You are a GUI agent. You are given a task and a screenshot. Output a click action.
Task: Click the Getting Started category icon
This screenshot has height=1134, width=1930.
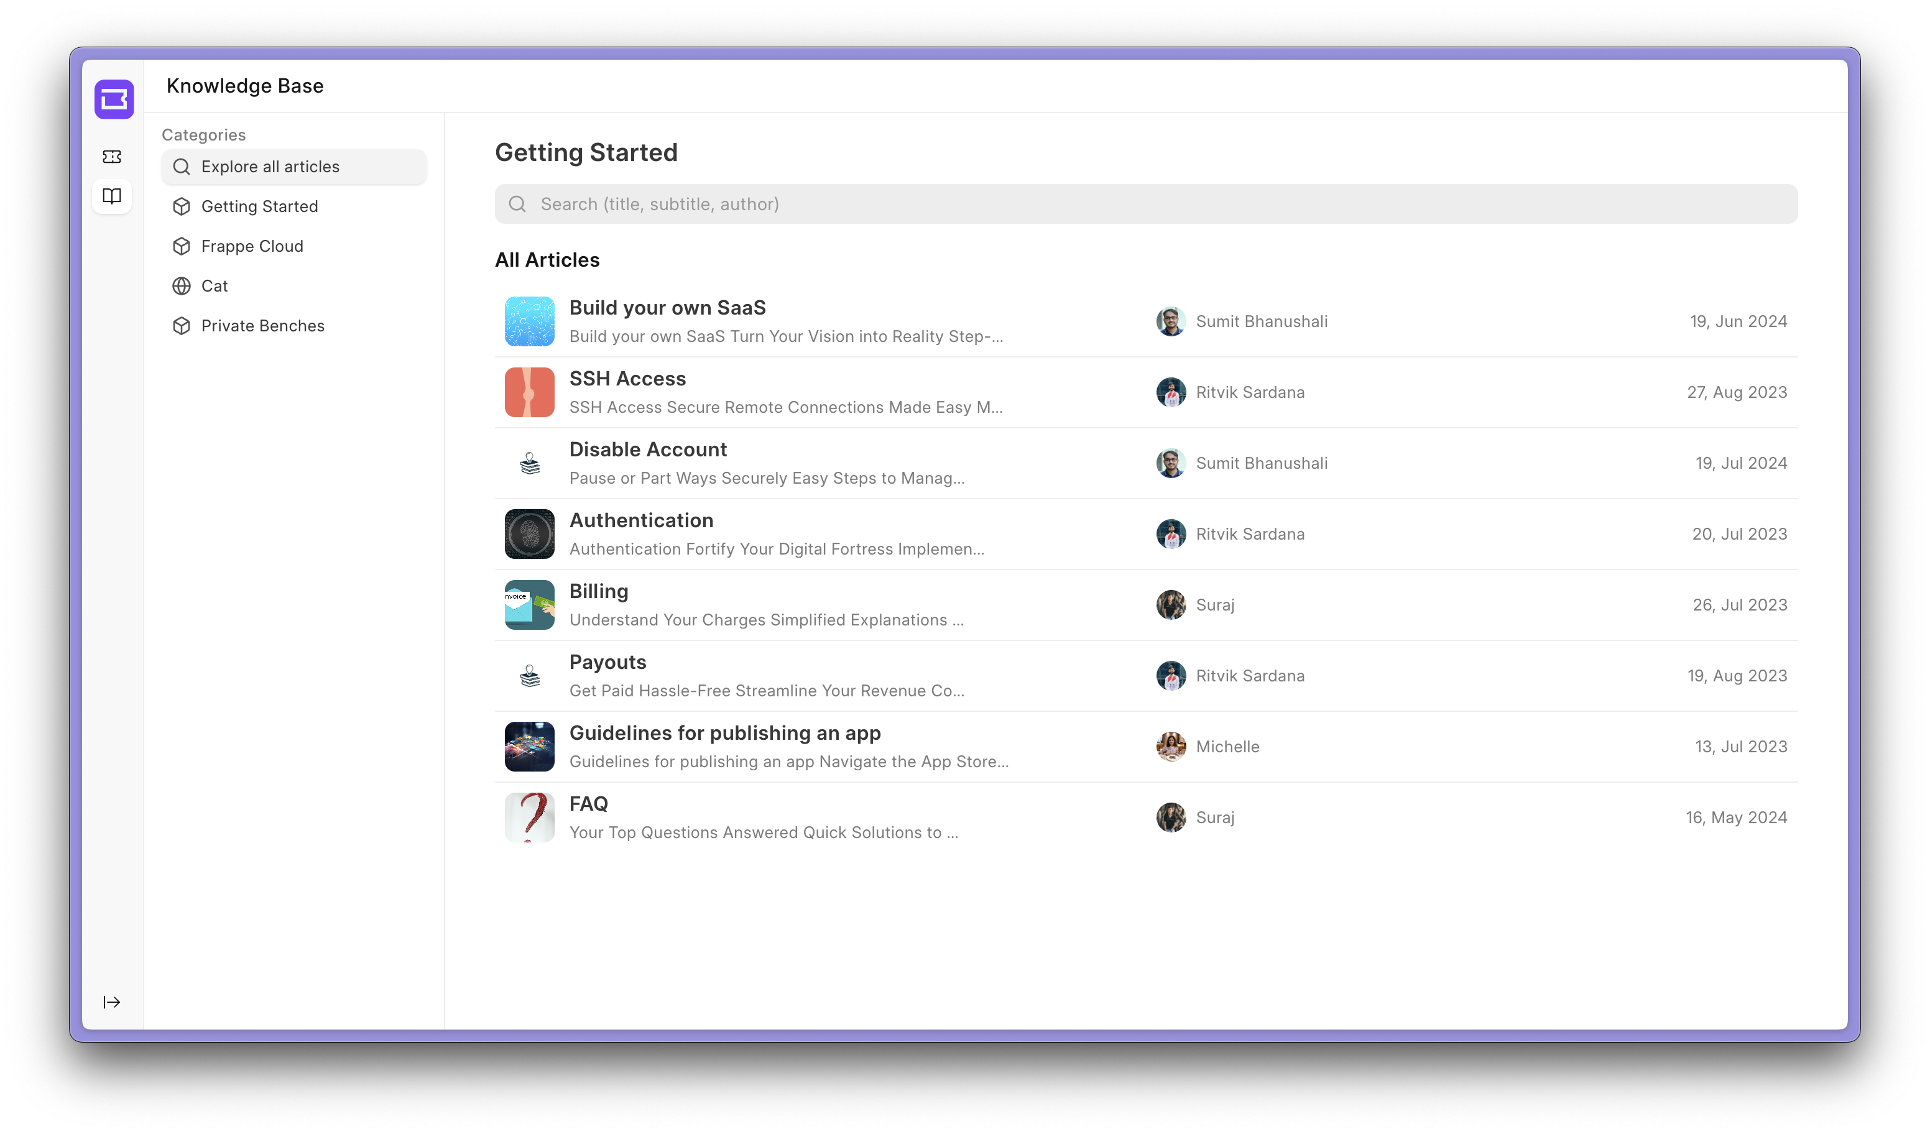pos(181,206)
